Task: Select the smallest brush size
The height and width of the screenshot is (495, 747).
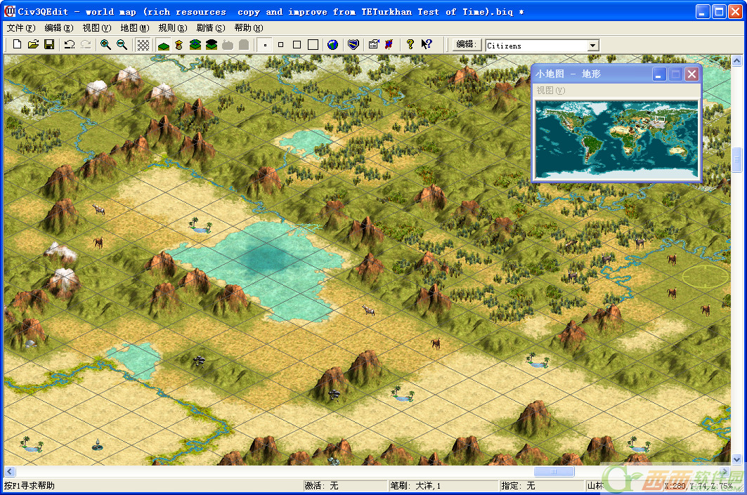Action: point(265,44)
